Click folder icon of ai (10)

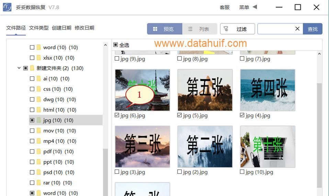38,78
